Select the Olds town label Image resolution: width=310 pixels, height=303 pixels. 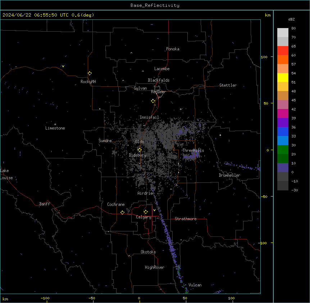[140, 142]
